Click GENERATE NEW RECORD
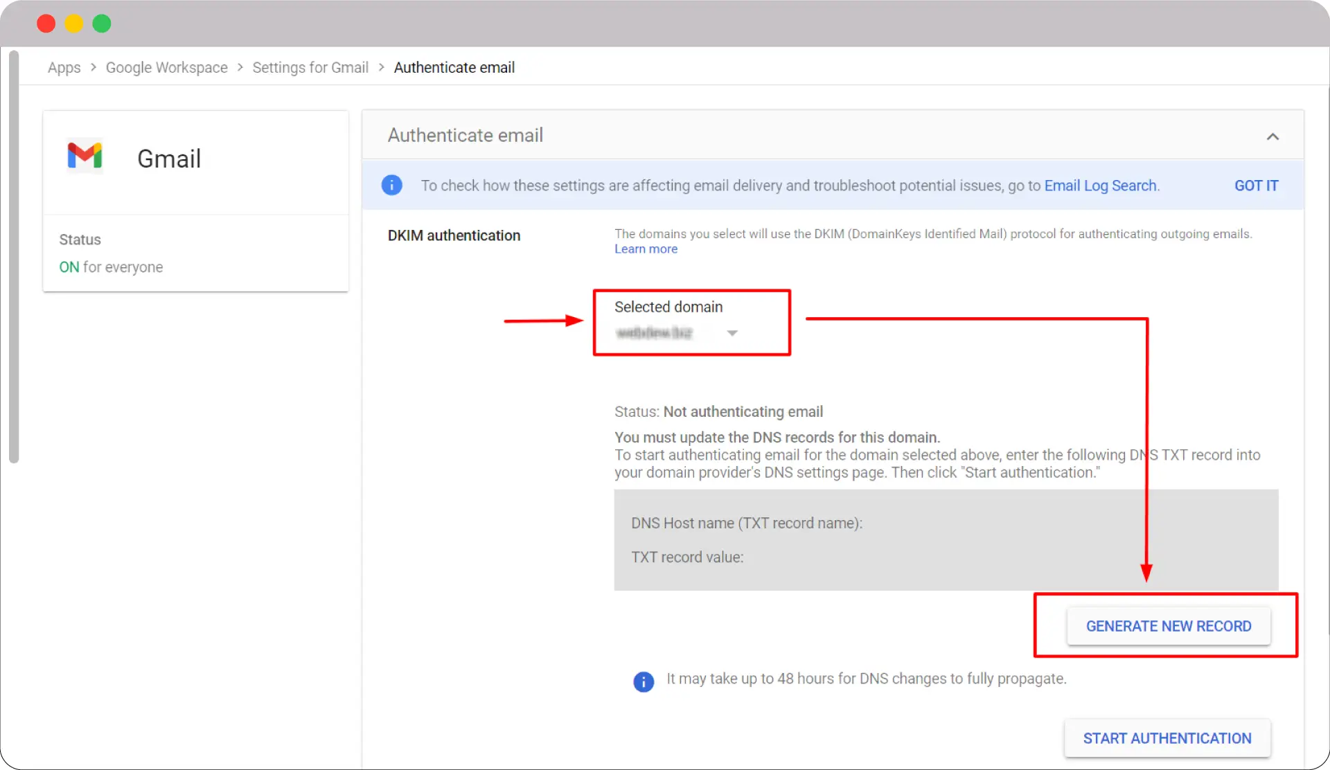The height and width of the screenshot is (770, 1330). tap(1168, 625)
